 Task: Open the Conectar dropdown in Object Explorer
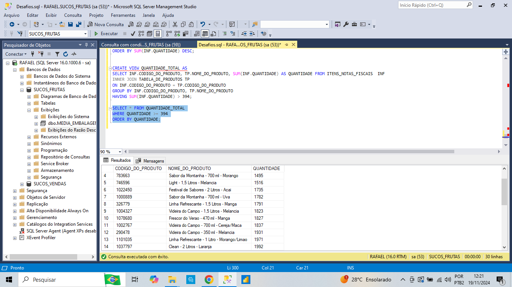click(16, 54)
